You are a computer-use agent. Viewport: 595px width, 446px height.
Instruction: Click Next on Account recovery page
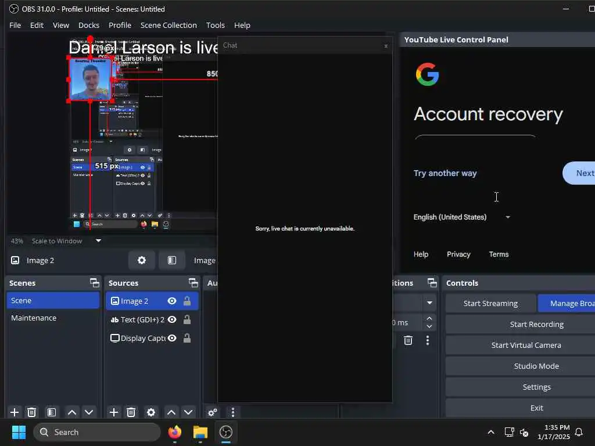[579, 173]
